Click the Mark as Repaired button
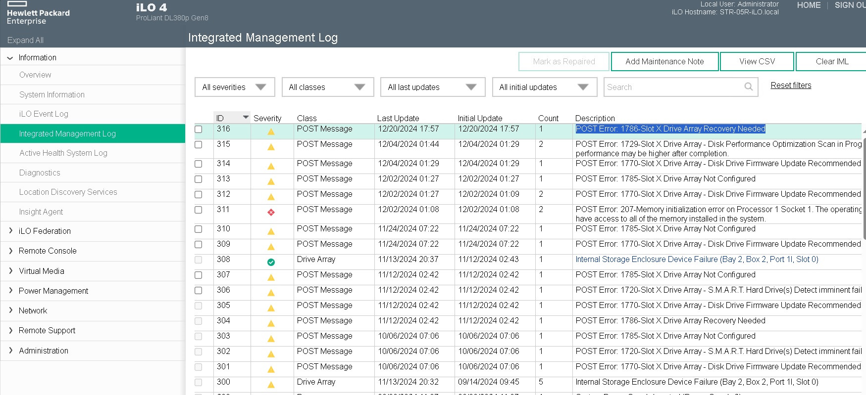The width and height of the screenshot is (866, 395). [x=564, y=62]
